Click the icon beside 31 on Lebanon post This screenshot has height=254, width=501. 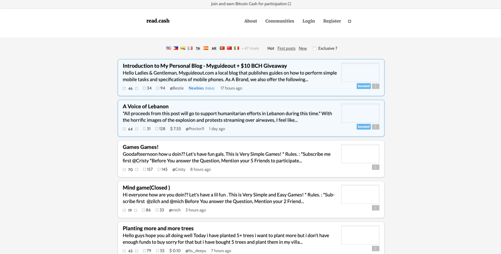pyautogui.click(x=144, y=129)
